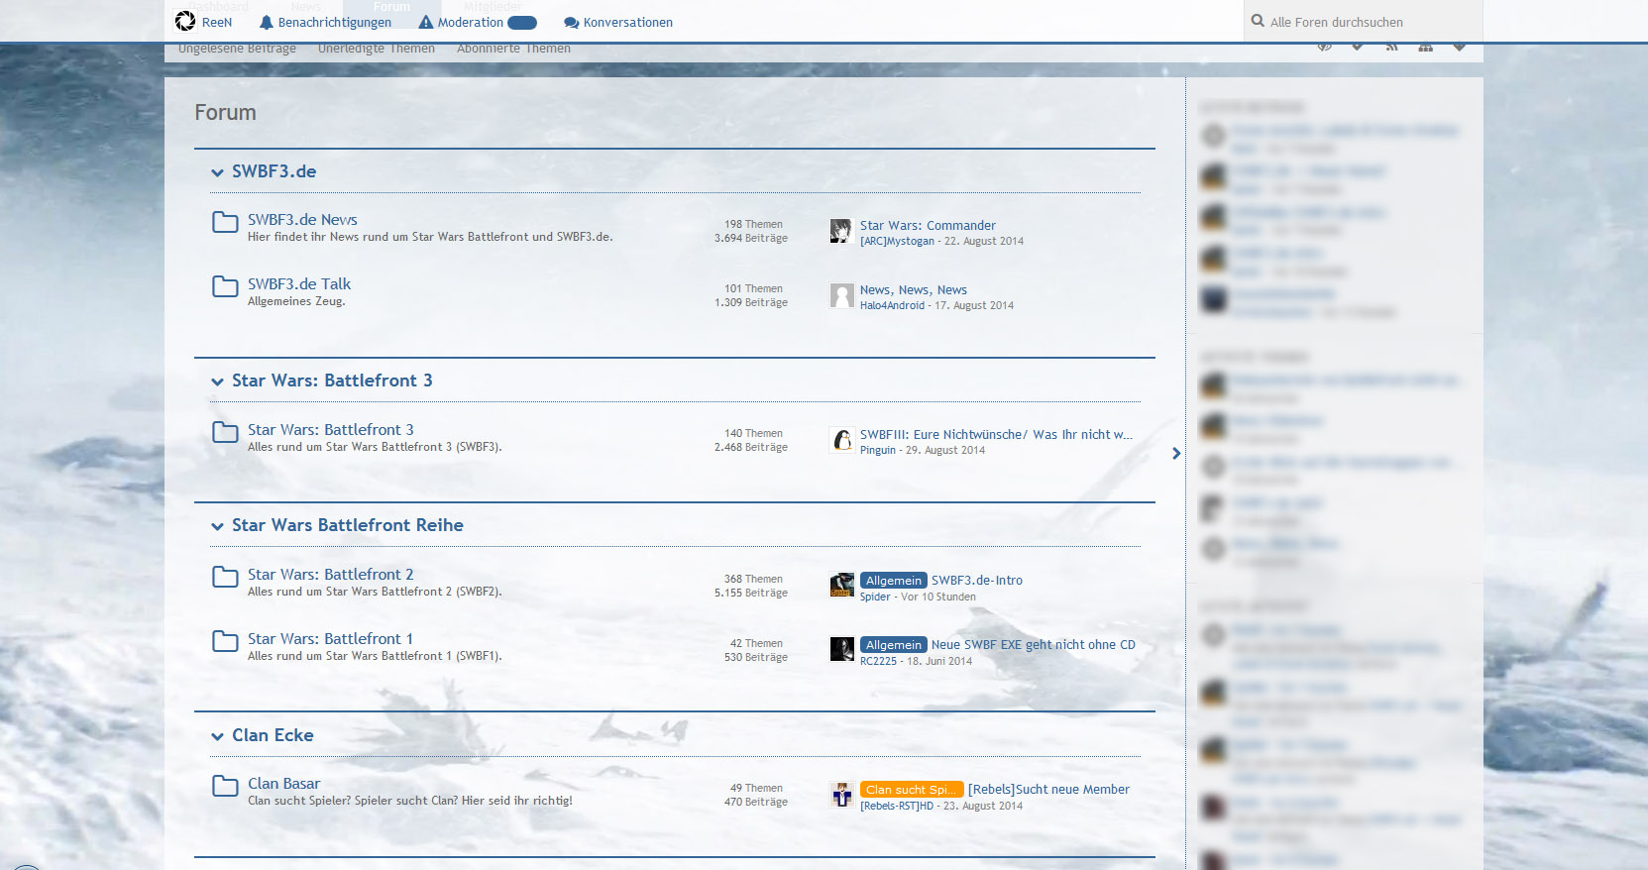Open the SWBF3.de News board
The image size is (1648, 870).
pos(302,220)
